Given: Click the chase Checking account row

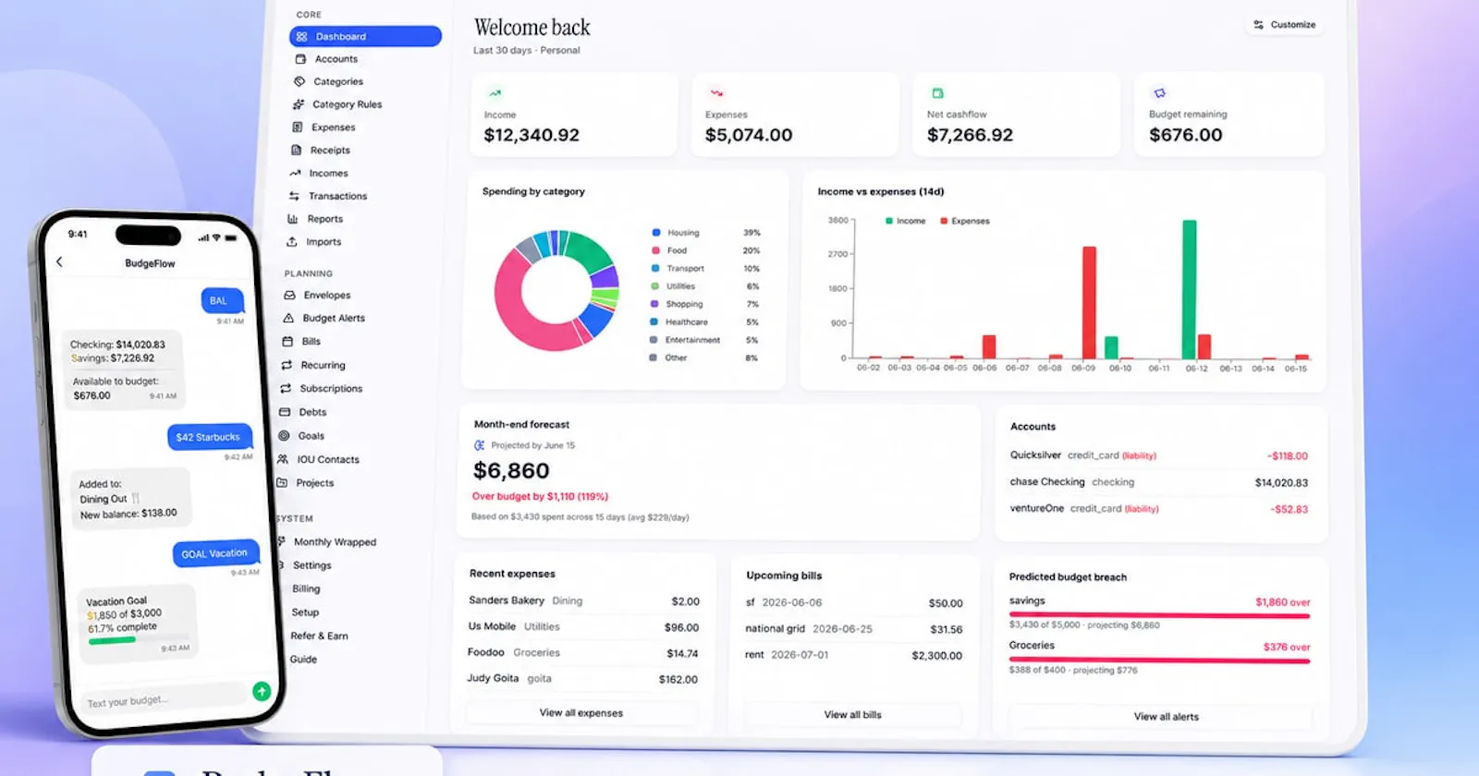Looking at the screenshot, I should [x=1159, y=482].
